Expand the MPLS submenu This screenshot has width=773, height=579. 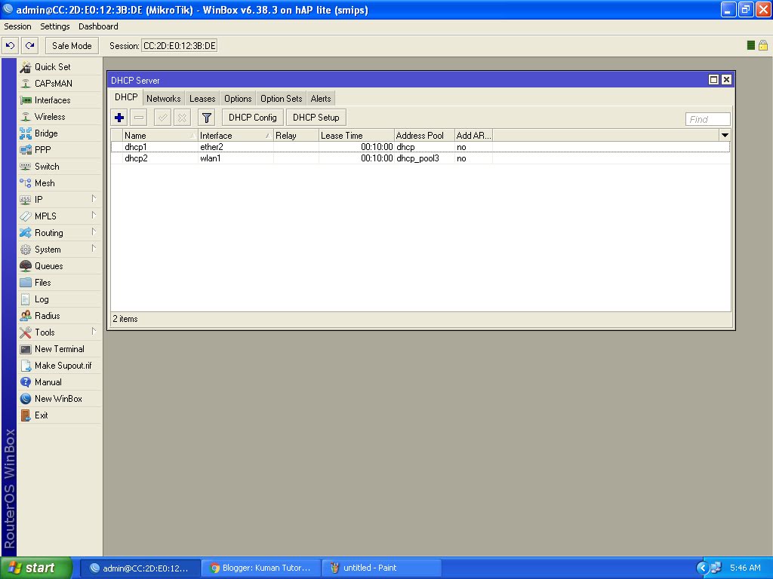[59, 216]
